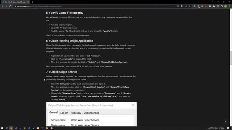Viewport: 232px width, 130px height.
Task: Click the bold word "Verify" in step 5
Action: (107, 31)
